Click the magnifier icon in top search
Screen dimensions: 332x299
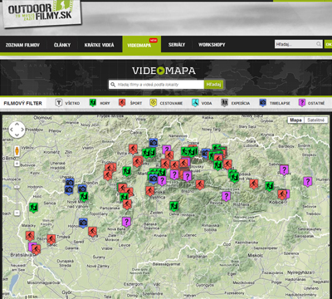click(x=319, y=44)
